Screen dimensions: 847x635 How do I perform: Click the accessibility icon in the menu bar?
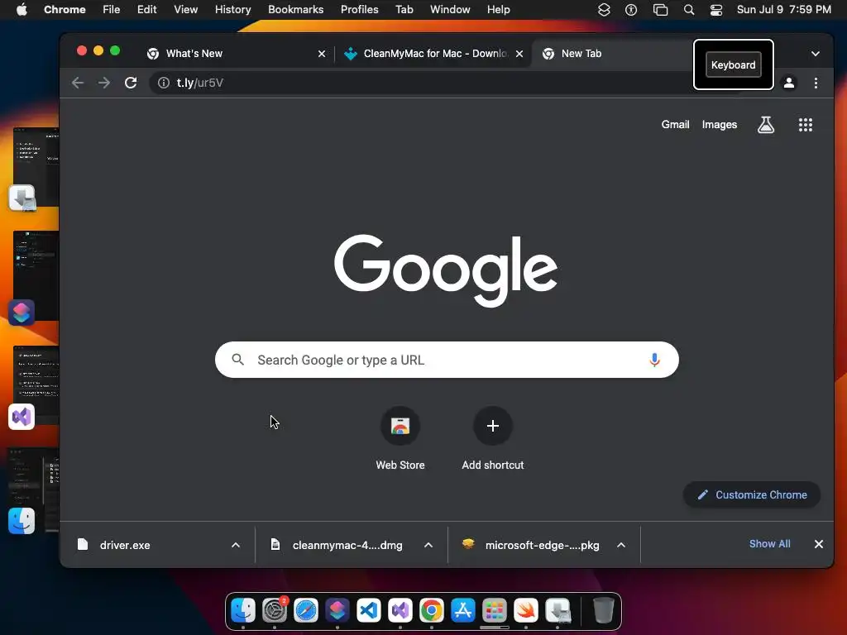(631, 10)
